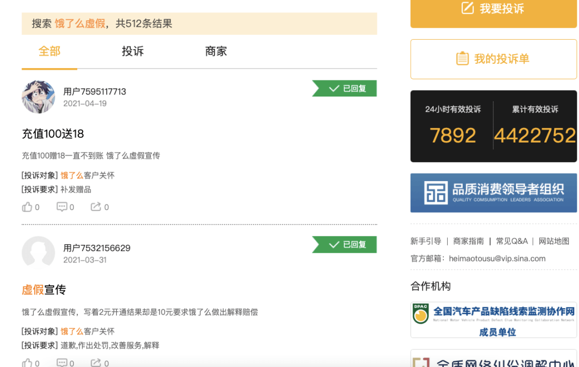This screenshot has width=579, height=367.
Task: Click 饿了么 in second complaint's 投诉对象
Action: click(72, 331)
